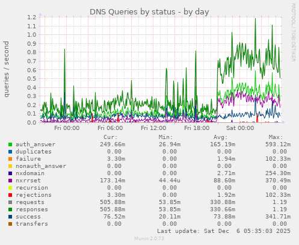The width and height of the screenshot is (299, 245).
Task: Click the Fri 06:00 time axis label
Action: point(110,128)
